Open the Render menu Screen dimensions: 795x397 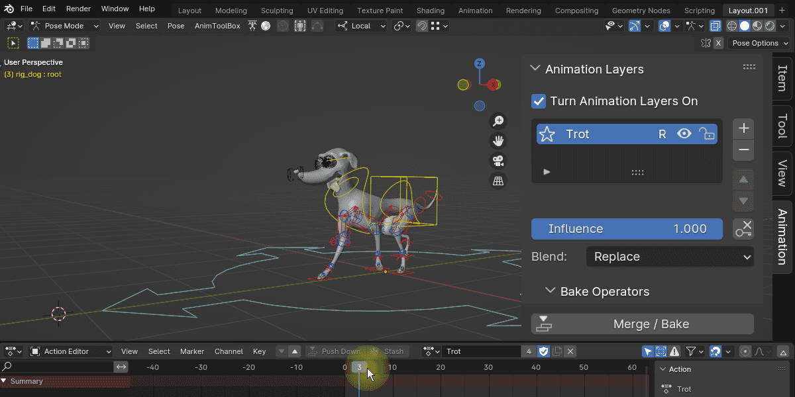click(78, 9)
